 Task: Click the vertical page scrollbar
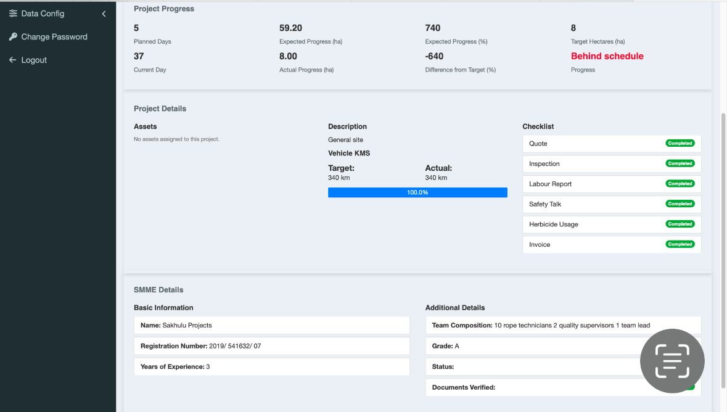pos(723,247)
